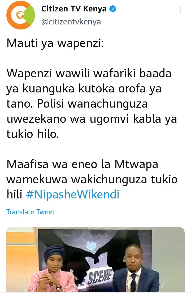Click the Citizen TV Kenya display name

(74, 9)
